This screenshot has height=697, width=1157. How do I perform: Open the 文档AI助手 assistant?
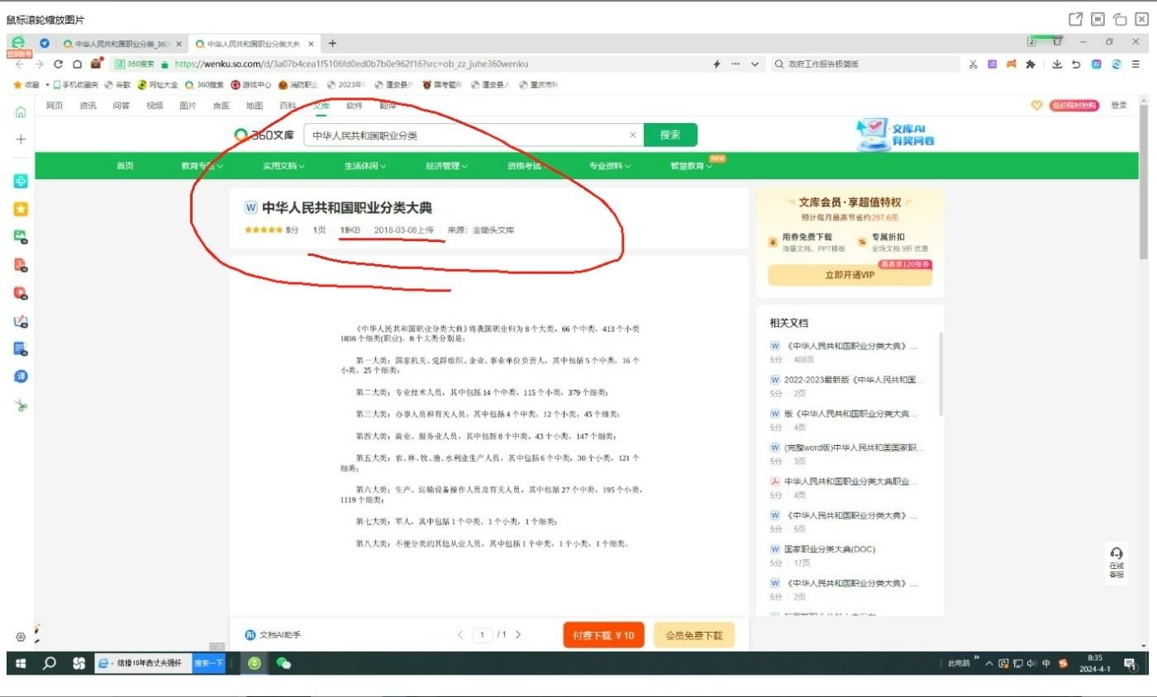pyautogui.click(x=273, y=635)
